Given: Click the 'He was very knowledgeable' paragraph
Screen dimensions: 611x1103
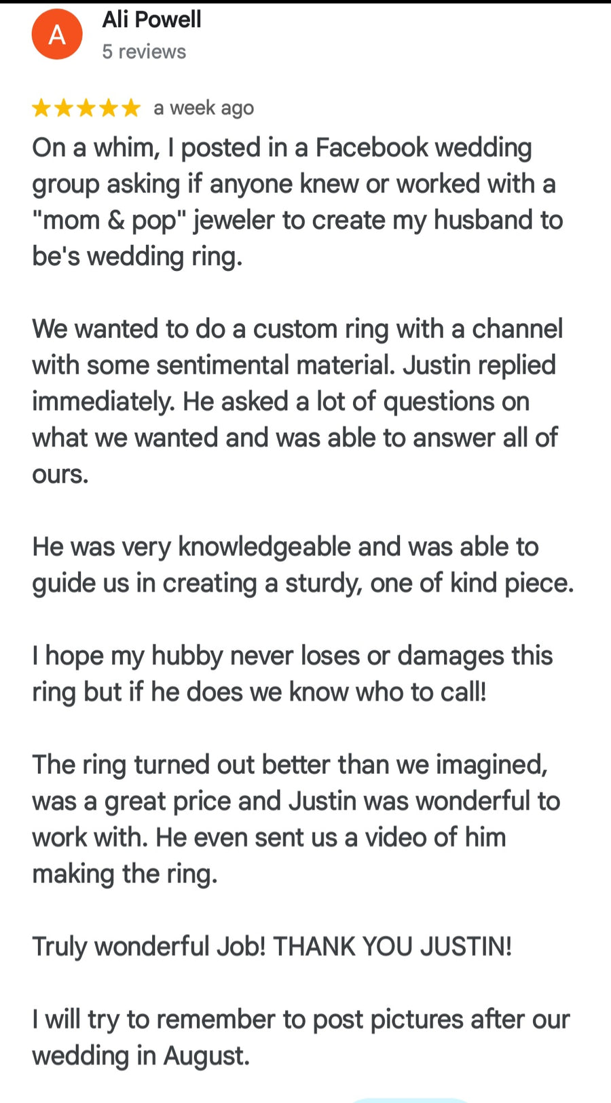Looking at the screenshot, I should [302, 565].
